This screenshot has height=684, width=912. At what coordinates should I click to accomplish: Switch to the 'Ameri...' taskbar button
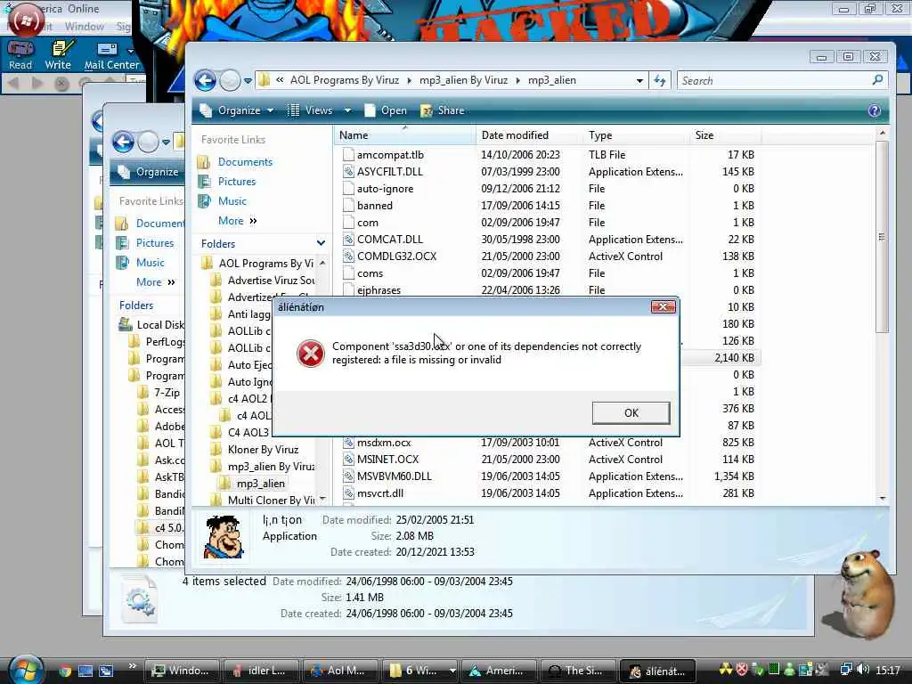point(499,671)
